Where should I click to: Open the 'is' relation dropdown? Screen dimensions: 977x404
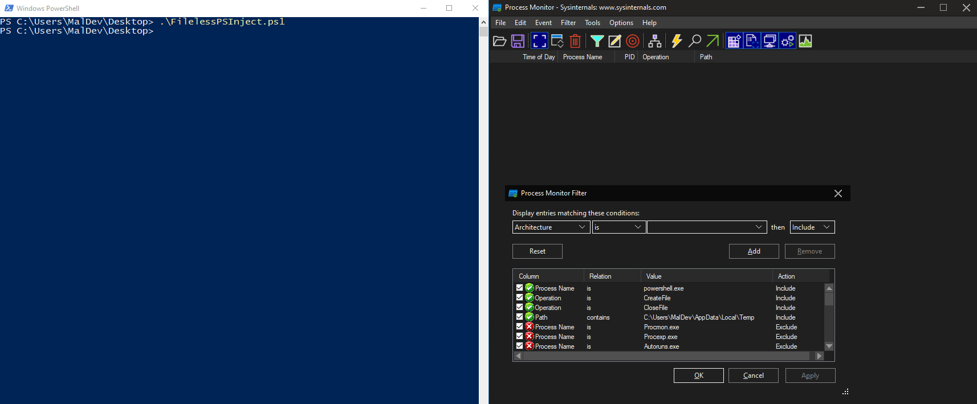(x=618, y=227)
